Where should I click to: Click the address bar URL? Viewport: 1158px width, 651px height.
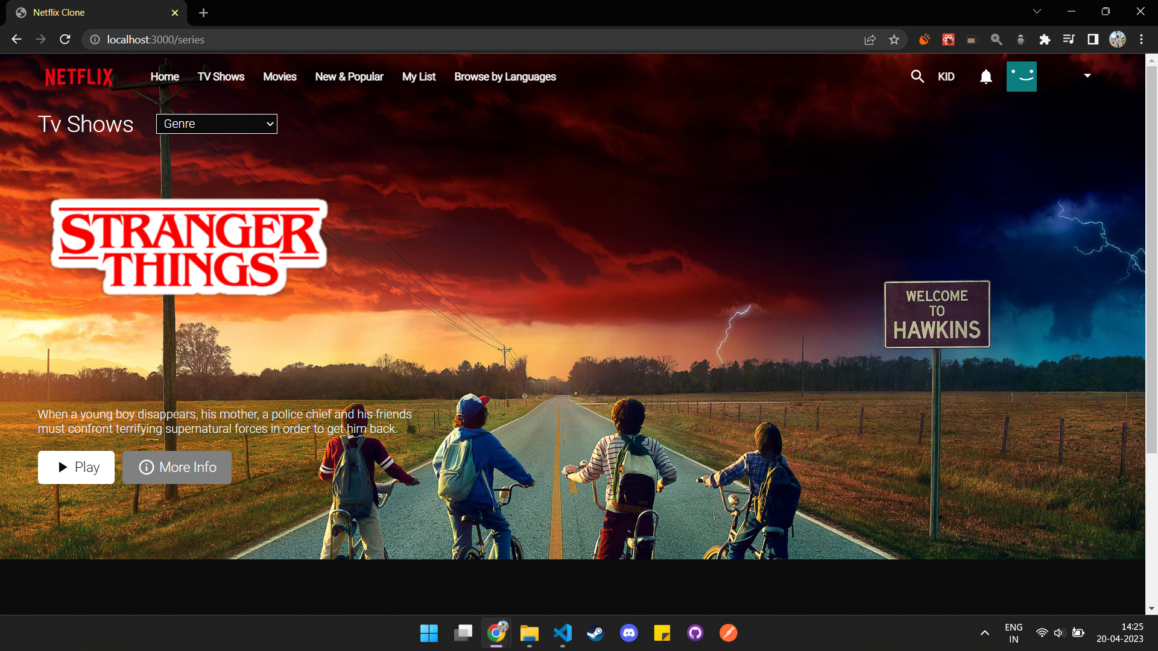(x=156, y=39)
